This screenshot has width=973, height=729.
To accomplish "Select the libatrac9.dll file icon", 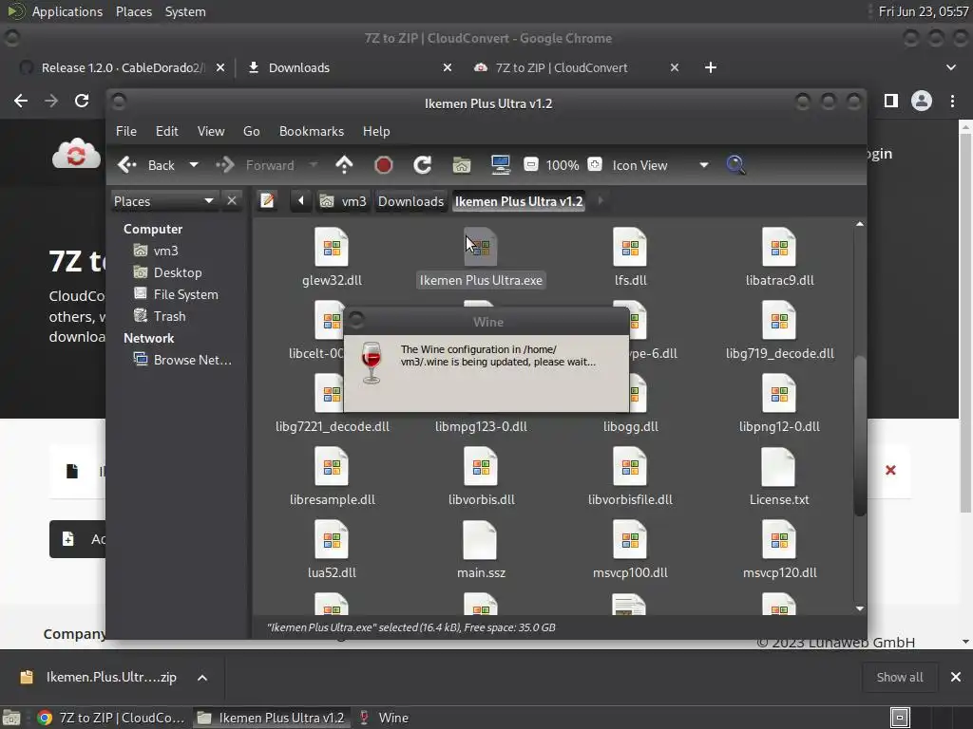I will coord(779,247).
